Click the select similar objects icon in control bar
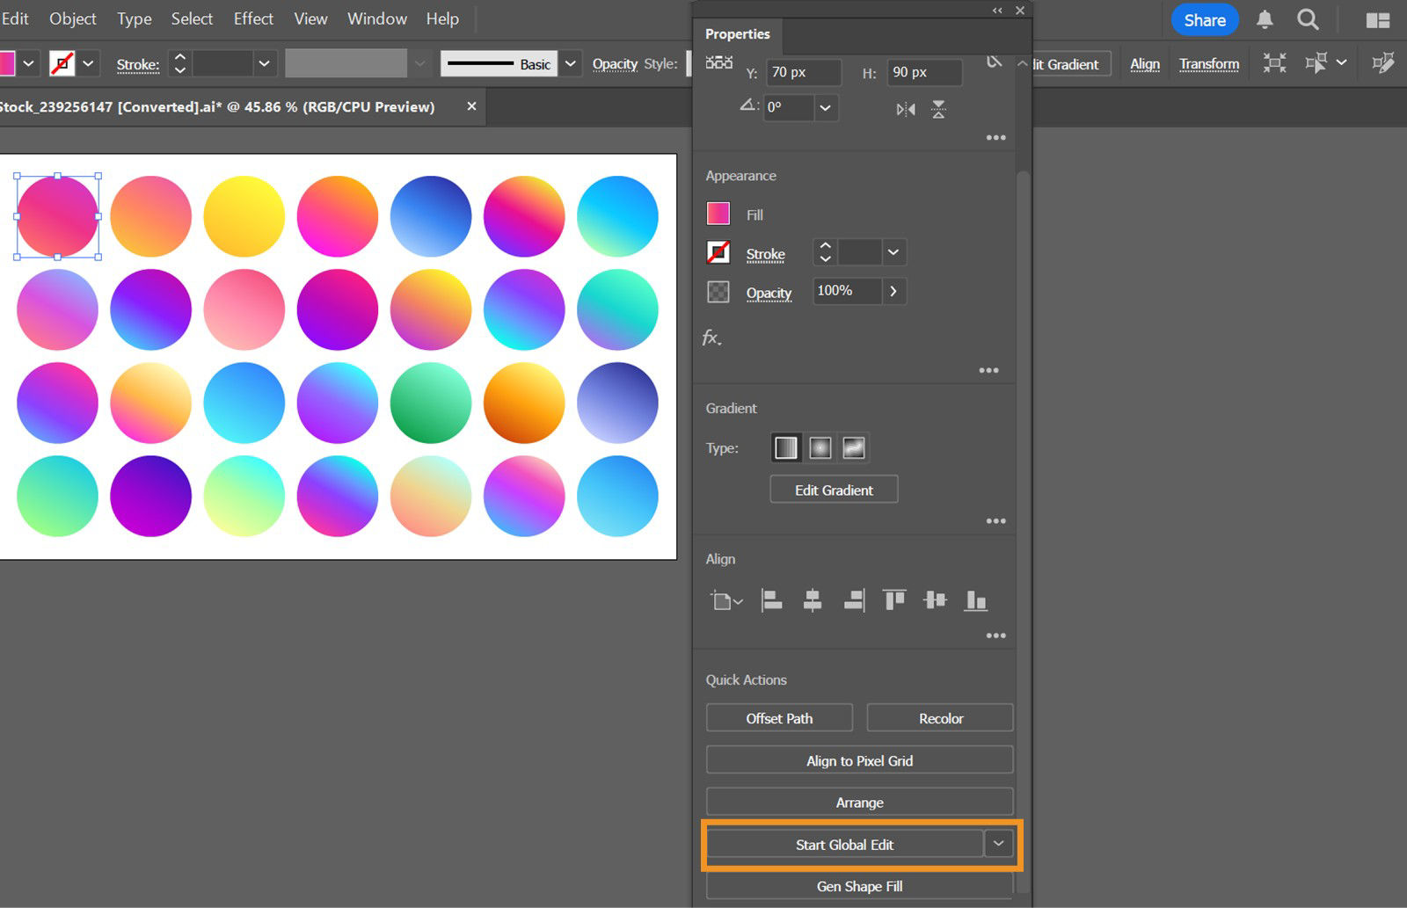1407x908 pixels. [x=1316, y=63]
